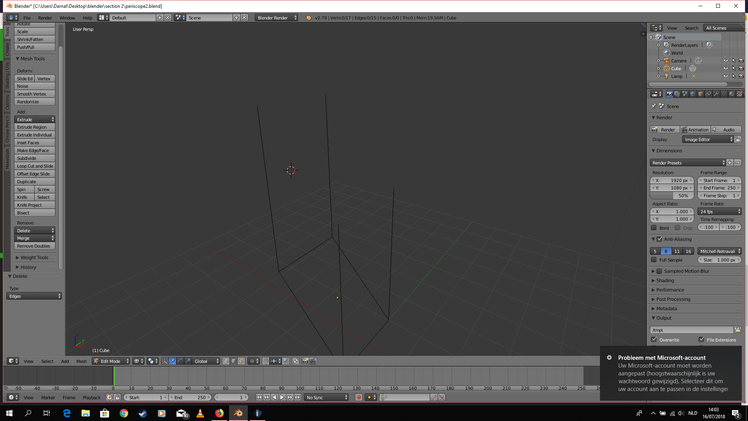Open the Mesh Data properties tab
This screenshot has width=748, height=421.
(724, 94)
